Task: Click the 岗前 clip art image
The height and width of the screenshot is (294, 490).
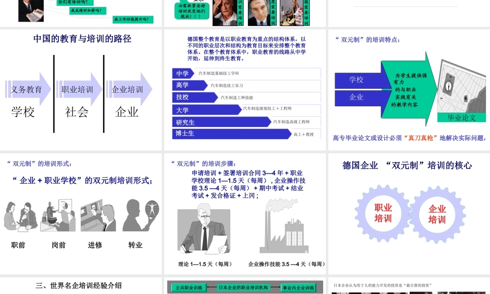Action: coord(58,215)
